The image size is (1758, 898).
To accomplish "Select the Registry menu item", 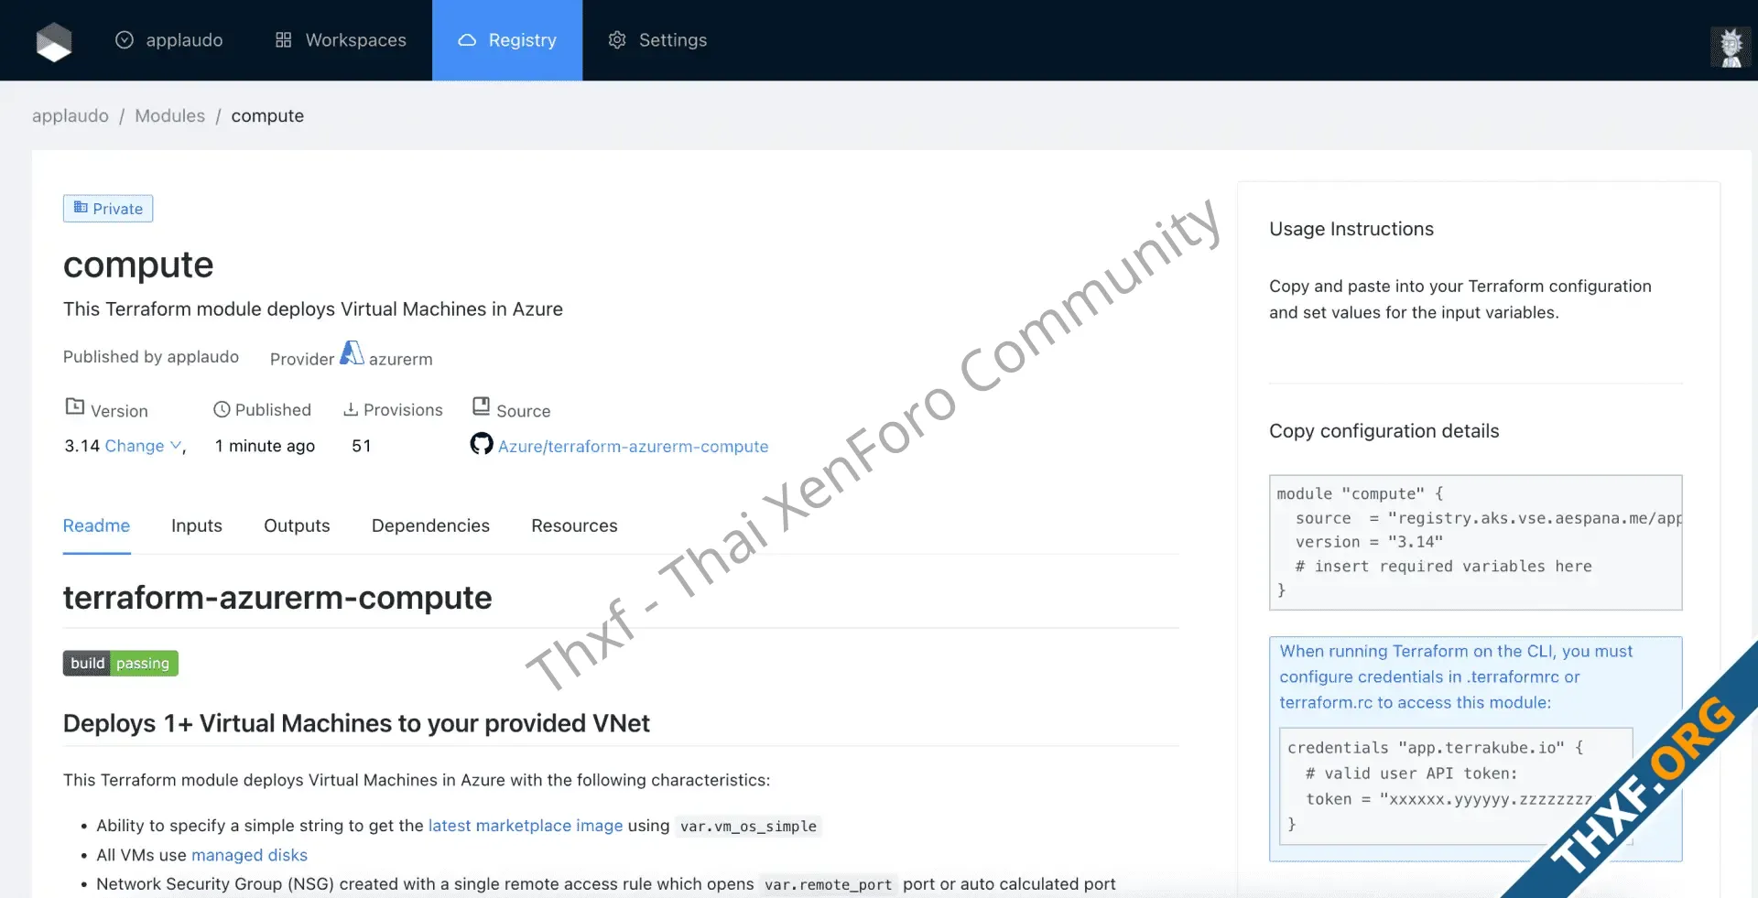I will point(507,40).
